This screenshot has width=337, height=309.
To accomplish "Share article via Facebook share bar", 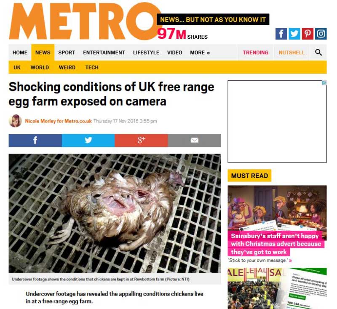I will (35, 141).
